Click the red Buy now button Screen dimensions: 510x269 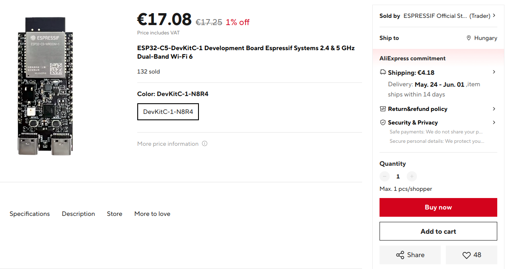(438, 207)
